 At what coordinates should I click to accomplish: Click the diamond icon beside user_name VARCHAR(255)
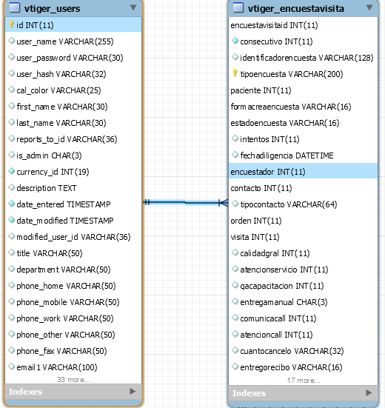click(11, 41)
